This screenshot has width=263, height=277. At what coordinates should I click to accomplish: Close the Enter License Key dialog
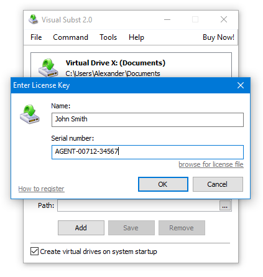241,85
